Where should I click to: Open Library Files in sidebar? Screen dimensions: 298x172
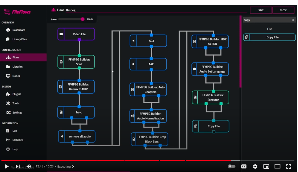(19, 39)
